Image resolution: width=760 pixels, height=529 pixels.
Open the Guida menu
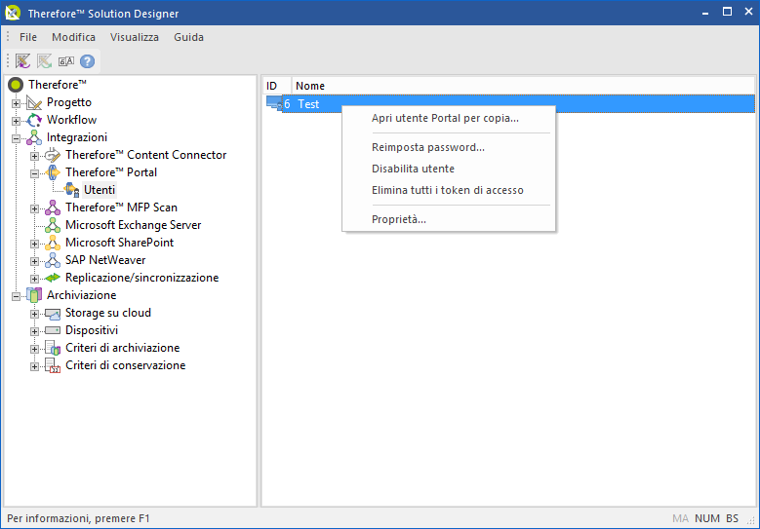coord(188,37)
